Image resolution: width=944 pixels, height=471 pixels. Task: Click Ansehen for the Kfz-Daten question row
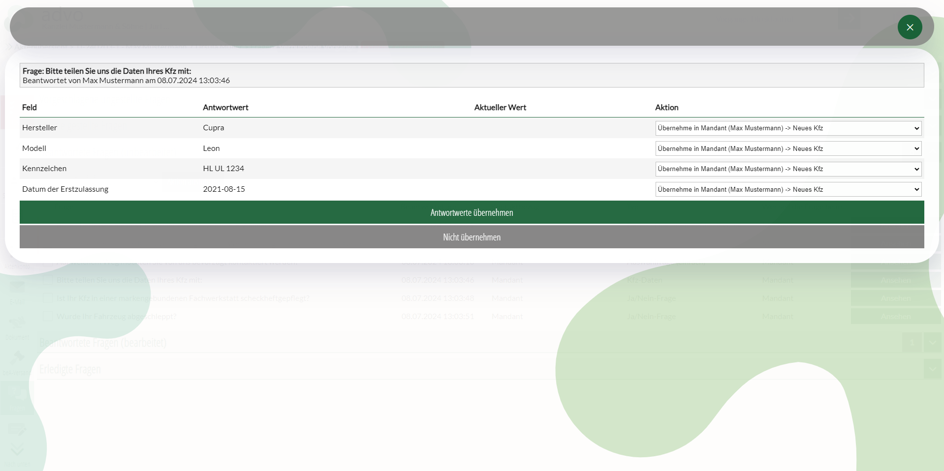click(x=895, y=280)
